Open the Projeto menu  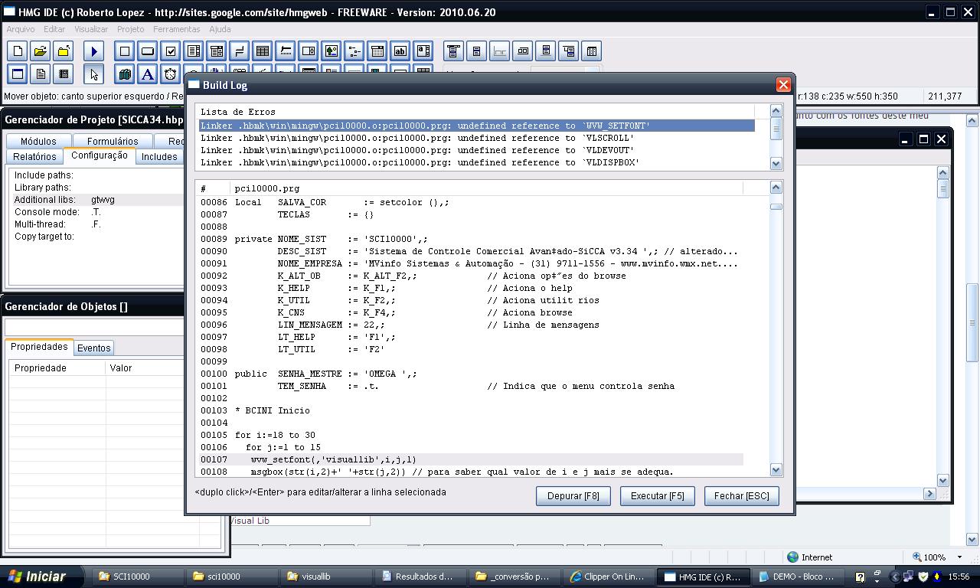pyautogui.click(x=130, y=29)
